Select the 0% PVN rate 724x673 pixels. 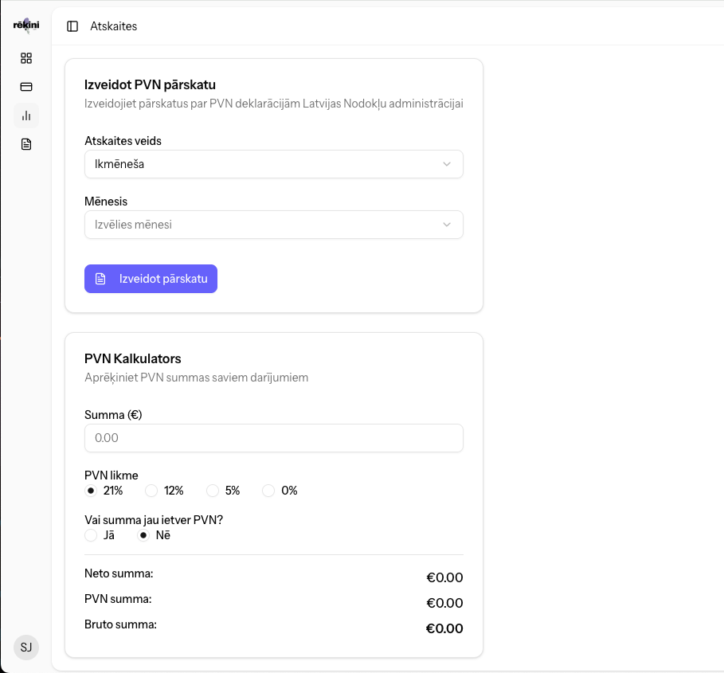[268, 491]
